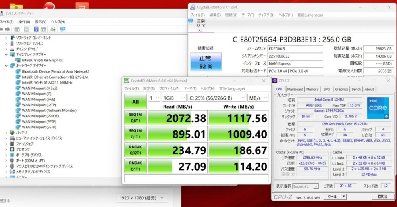Collapse the Display Adapters category
This screenshot has height=207, width=397.
point(6,54)
